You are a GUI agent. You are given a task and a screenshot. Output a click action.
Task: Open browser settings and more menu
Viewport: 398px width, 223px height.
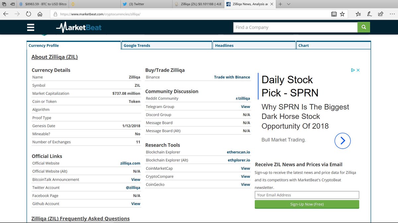click(392, 14)
